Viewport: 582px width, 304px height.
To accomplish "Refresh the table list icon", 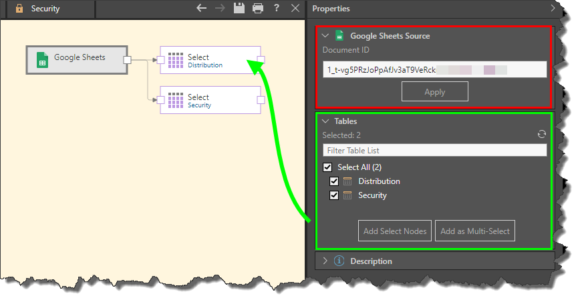I will pos(542,135).
